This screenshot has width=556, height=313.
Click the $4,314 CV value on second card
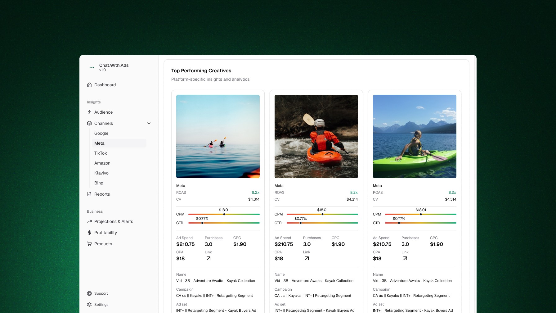pyautogui.click(x=352, y=199)
